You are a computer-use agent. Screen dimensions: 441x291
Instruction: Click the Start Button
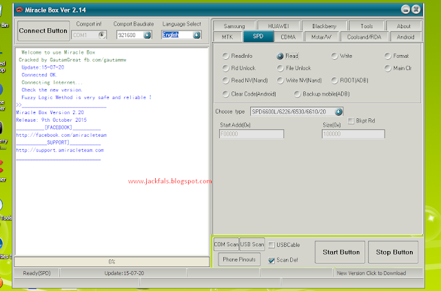[x=341, y=252]
